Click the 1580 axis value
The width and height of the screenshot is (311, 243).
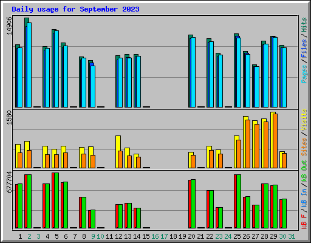9,117
